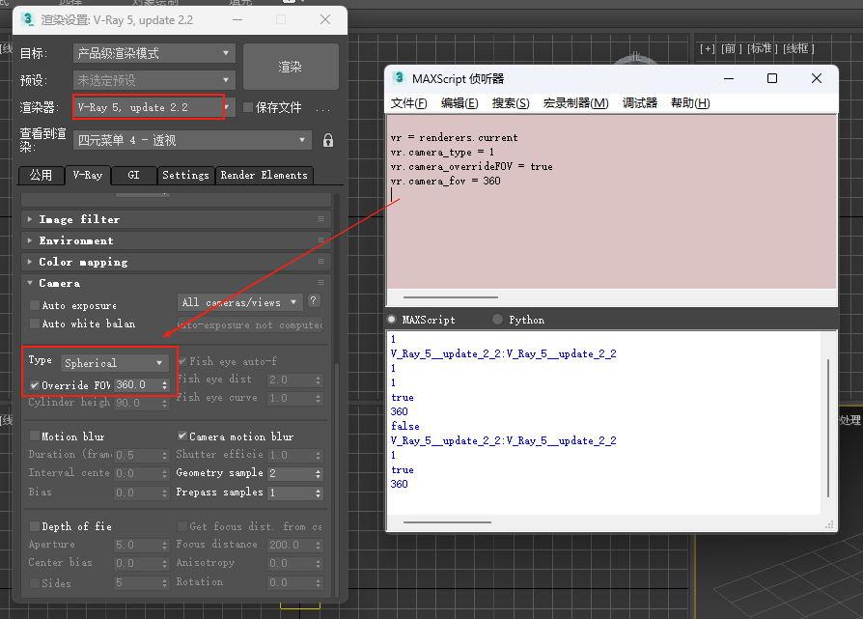
Task: Click horizontal scrollbar of macro recorder pane
Action: [x=450, y=297]
